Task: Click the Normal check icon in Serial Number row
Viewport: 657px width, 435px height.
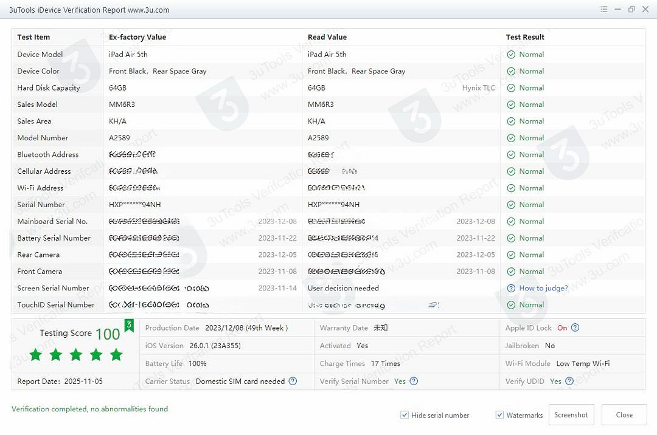Action: [x=511, y=205]
